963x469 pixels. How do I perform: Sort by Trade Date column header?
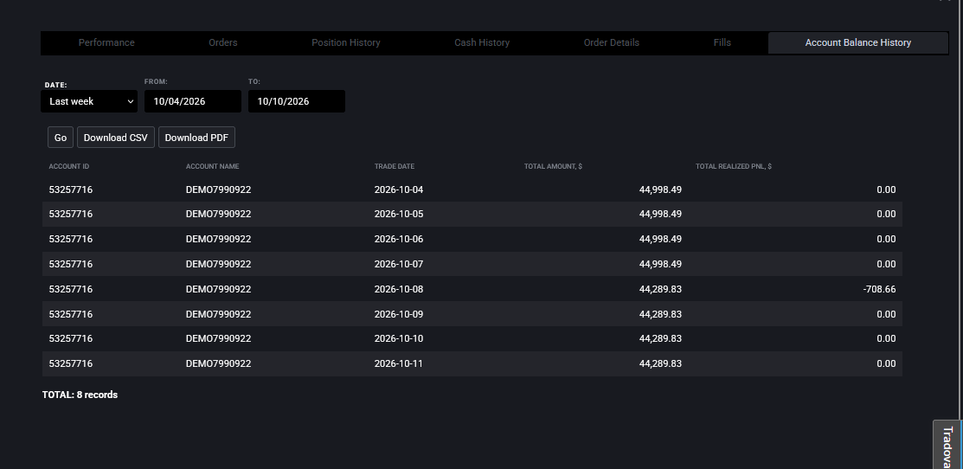[395, 166]
